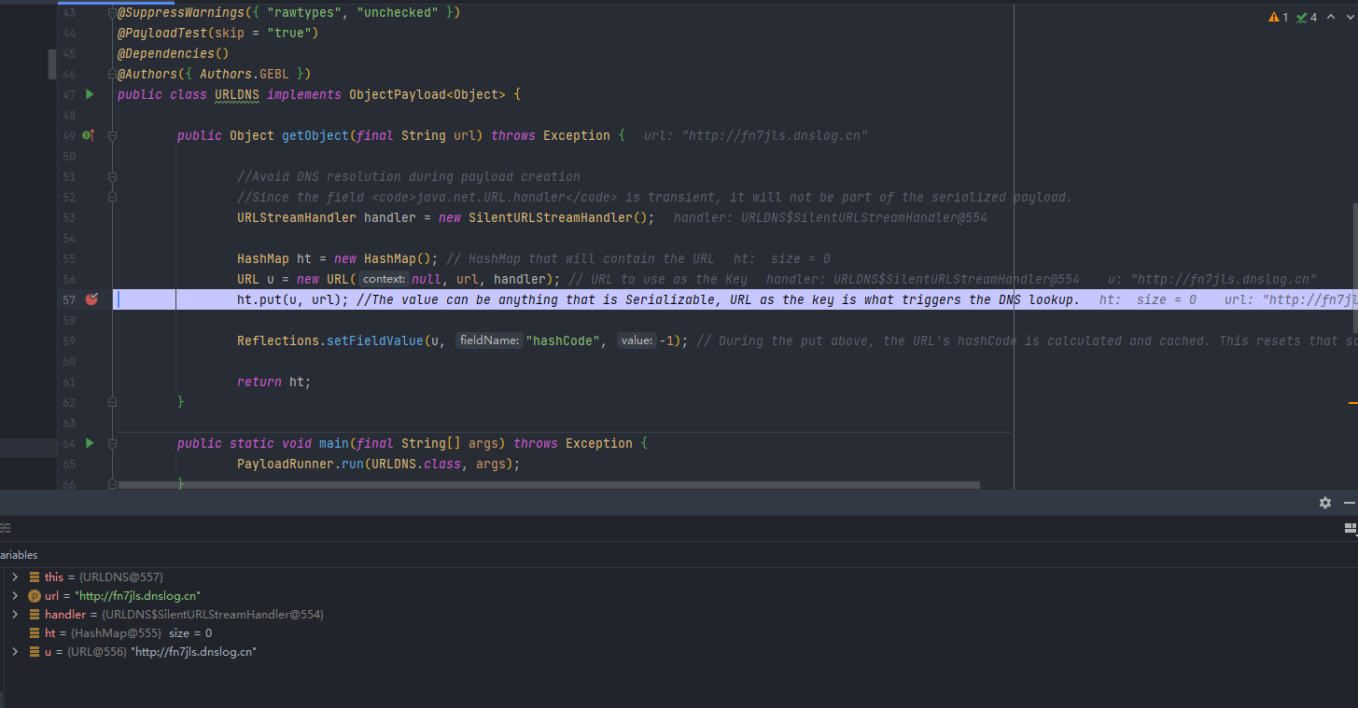Click the object icon of the ht variable
Image resolution: width=1358 pixels, height=708 pixels.
[35, 633]
